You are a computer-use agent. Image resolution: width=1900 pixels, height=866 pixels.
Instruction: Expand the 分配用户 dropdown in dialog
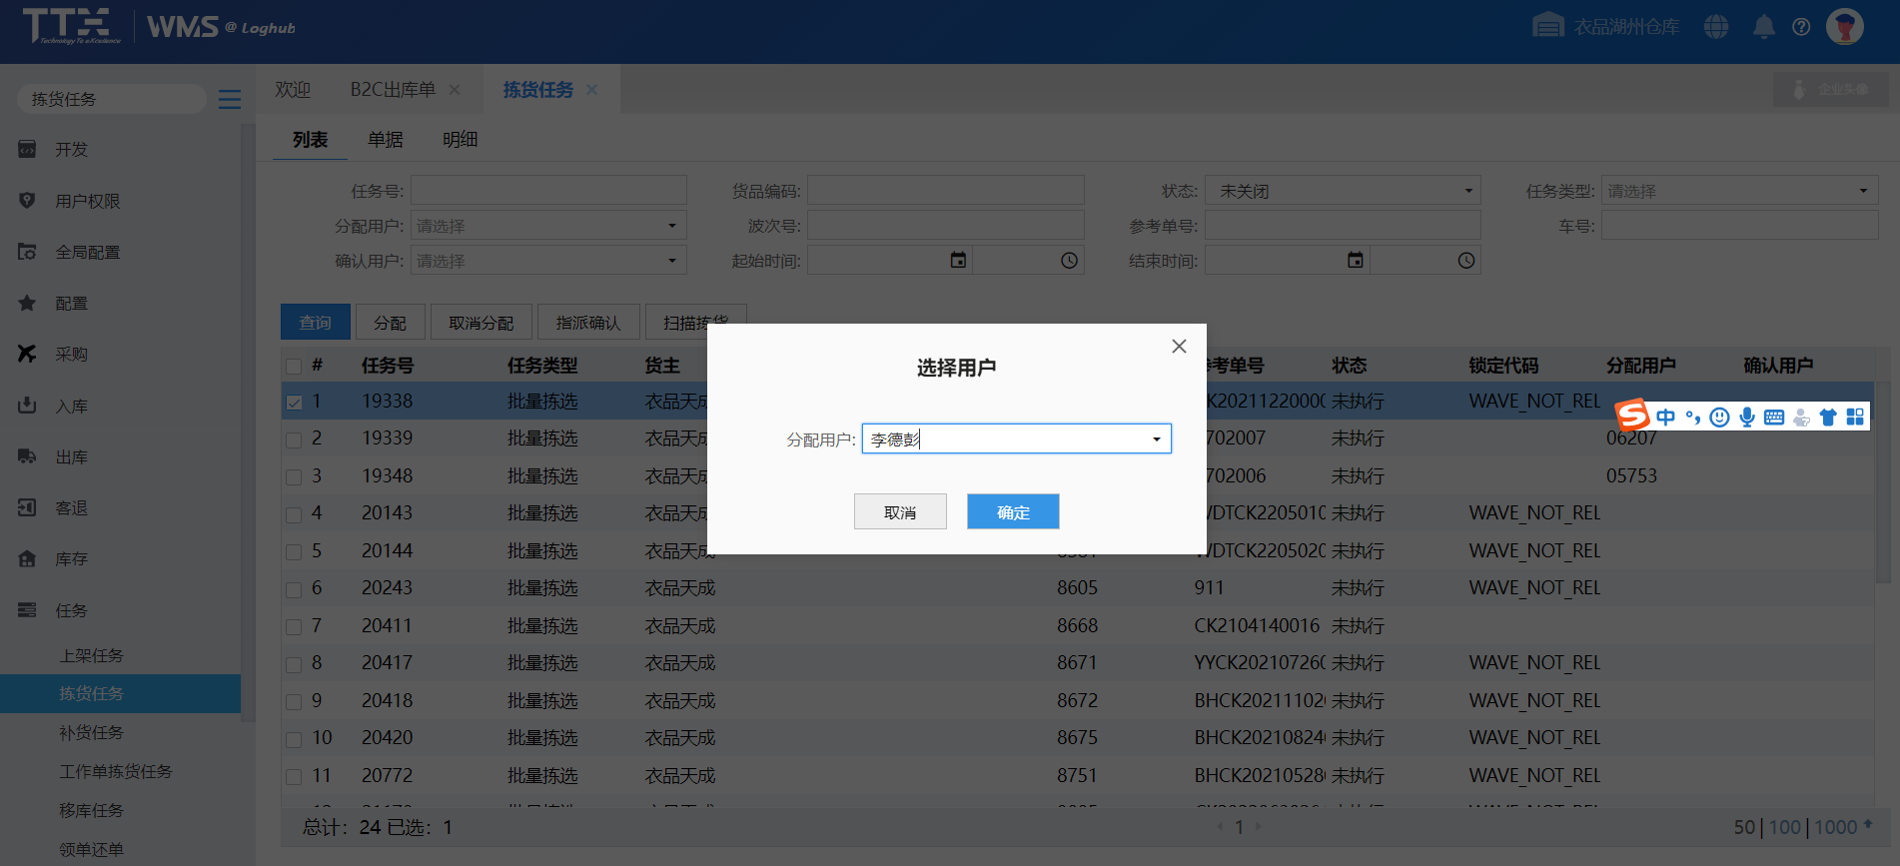[x=1156, y=439]
